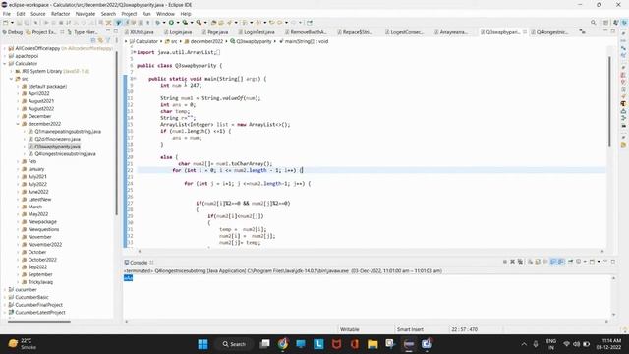Click the Smart Insert status bar field
629x354 pixels.
tap(410, 329)
